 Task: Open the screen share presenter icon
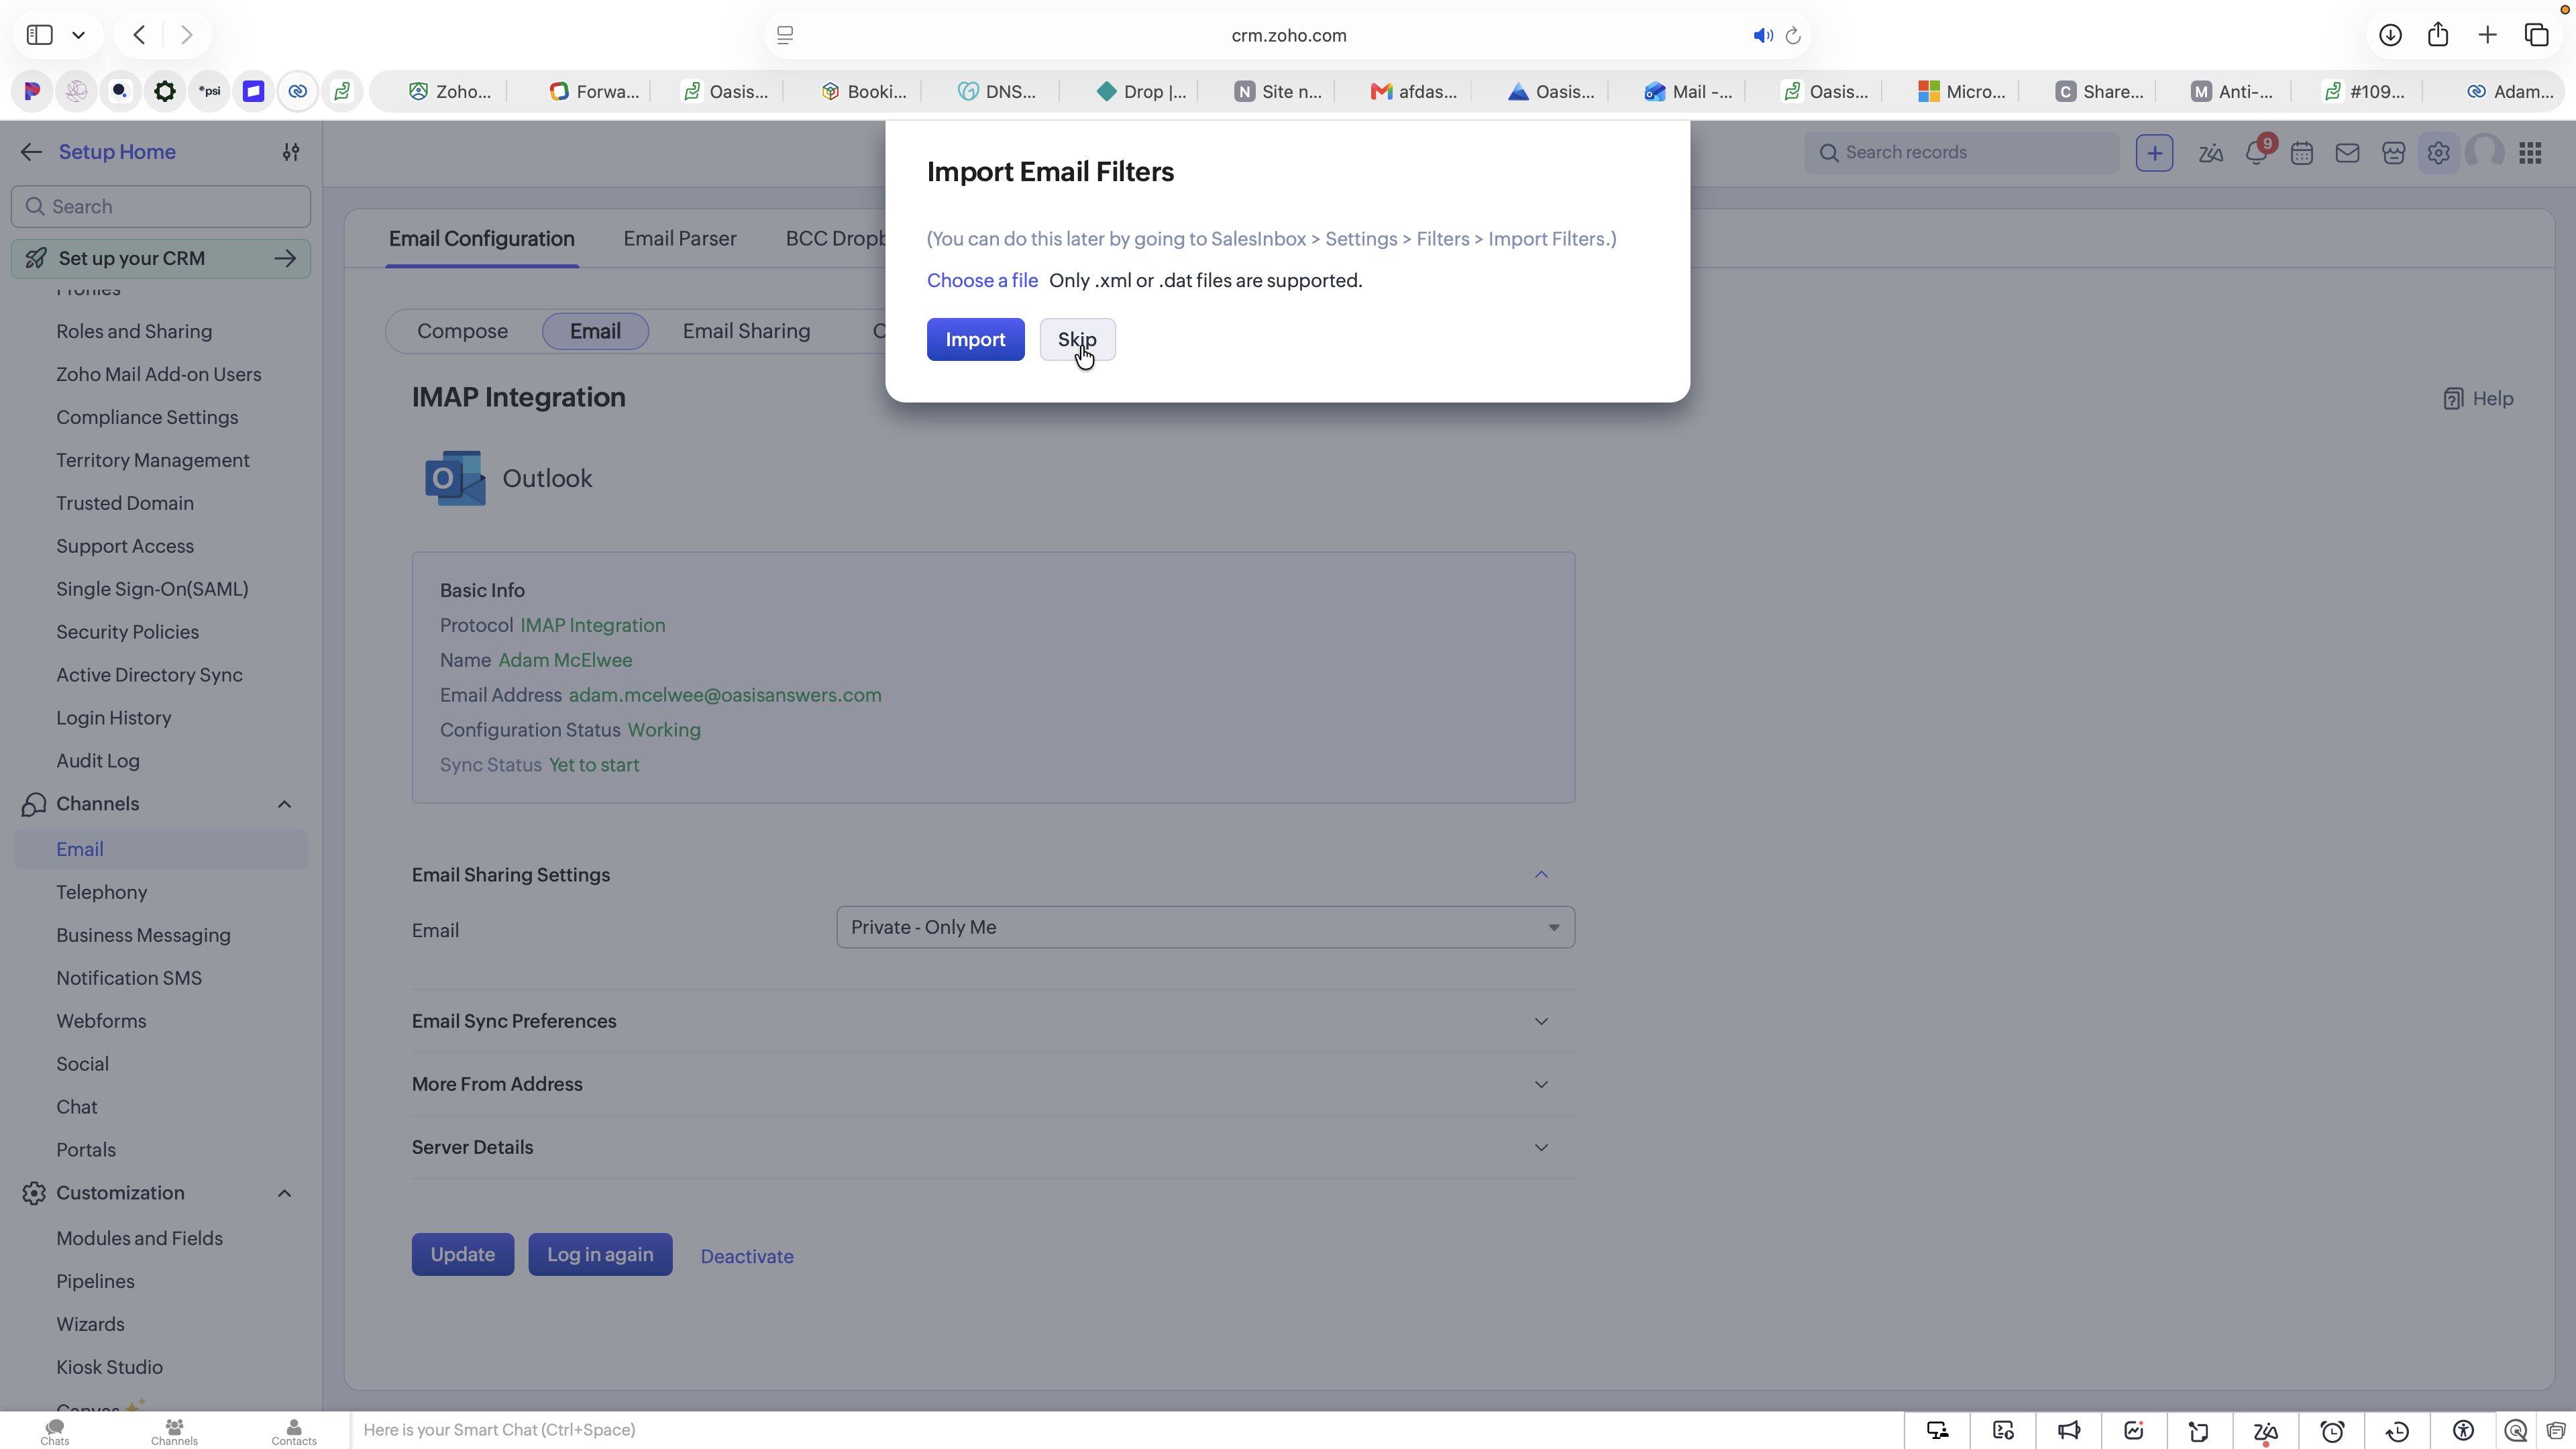[x=1937, y=1431]
